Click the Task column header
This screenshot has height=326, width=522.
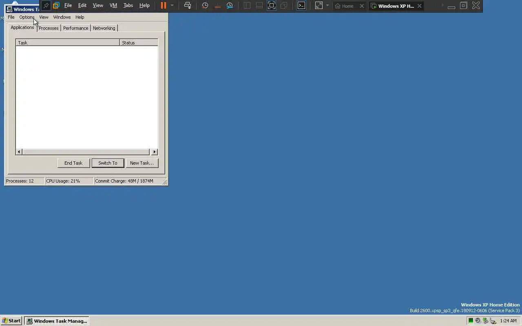pos(68,42)
